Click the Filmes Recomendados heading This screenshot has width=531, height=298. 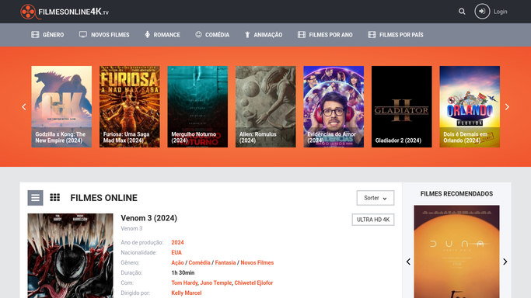point(456,193)
